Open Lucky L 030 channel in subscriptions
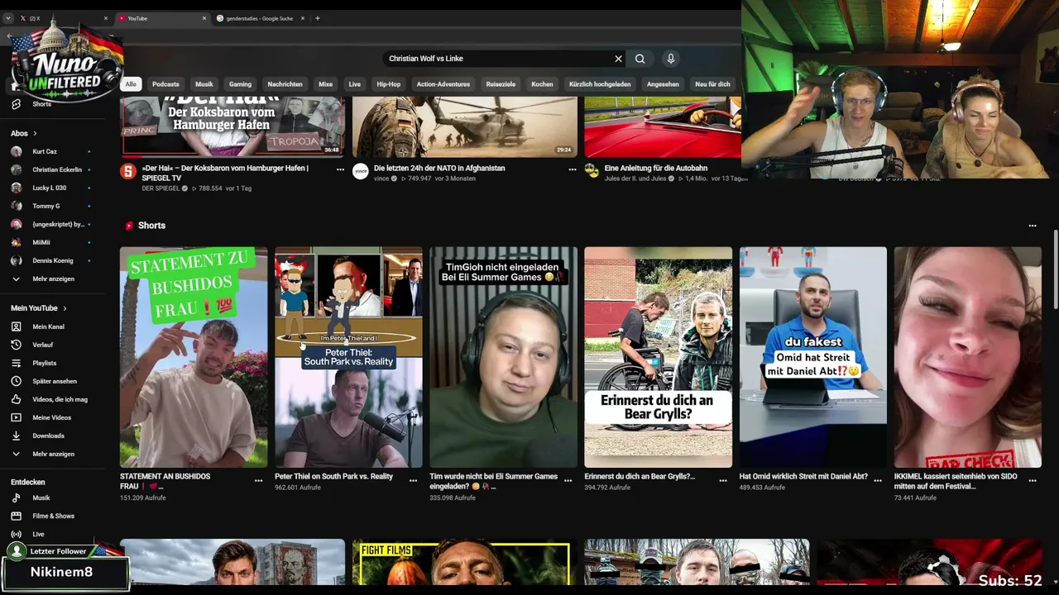The image size is (1059, 595). coord(50,188)
